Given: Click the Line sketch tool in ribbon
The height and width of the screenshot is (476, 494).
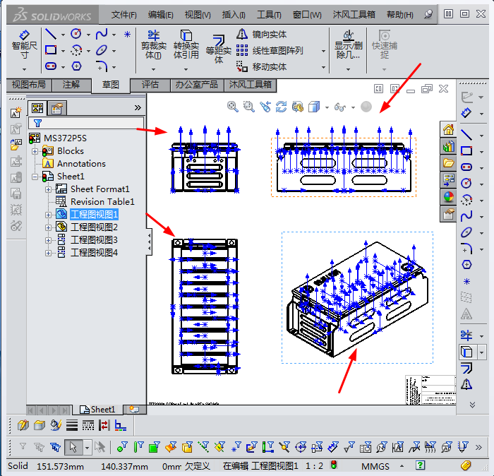Looking at the screenshot, I should pyautogui.click(x=51, y=33).
